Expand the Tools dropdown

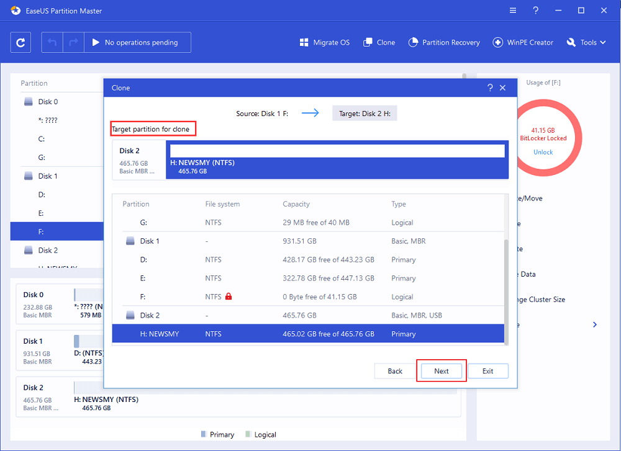(586, 42)
